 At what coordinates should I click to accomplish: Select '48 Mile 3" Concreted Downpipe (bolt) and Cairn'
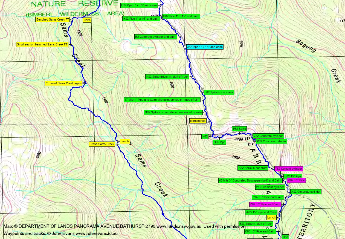point(250,180)
